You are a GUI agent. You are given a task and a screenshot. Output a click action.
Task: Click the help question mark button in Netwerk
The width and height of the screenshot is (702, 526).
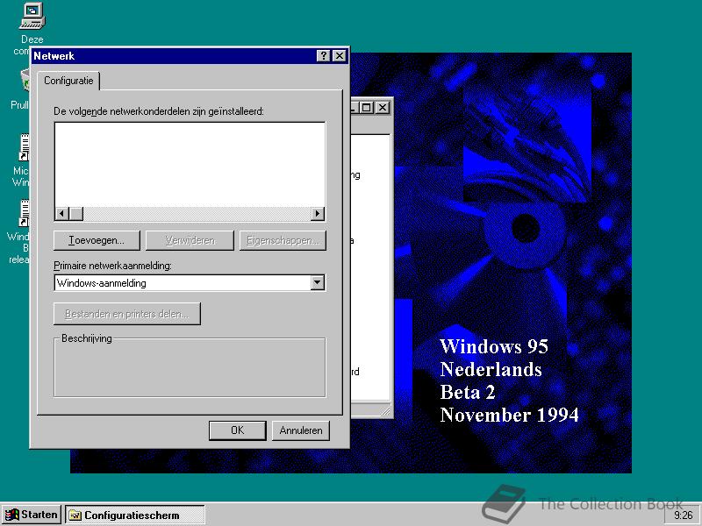tap(323, 56)
